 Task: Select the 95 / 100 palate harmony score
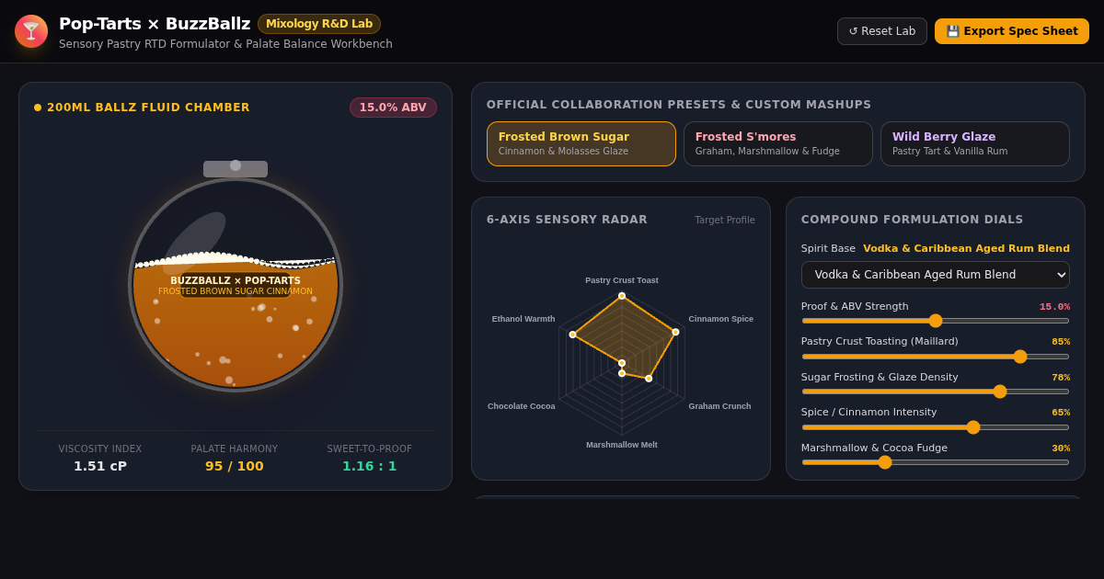point(235,466)
